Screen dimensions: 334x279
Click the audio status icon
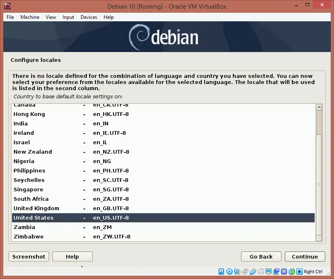[237, 271]
